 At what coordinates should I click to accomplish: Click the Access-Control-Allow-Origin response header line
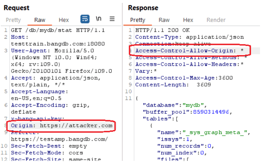[x=190, y=50]
